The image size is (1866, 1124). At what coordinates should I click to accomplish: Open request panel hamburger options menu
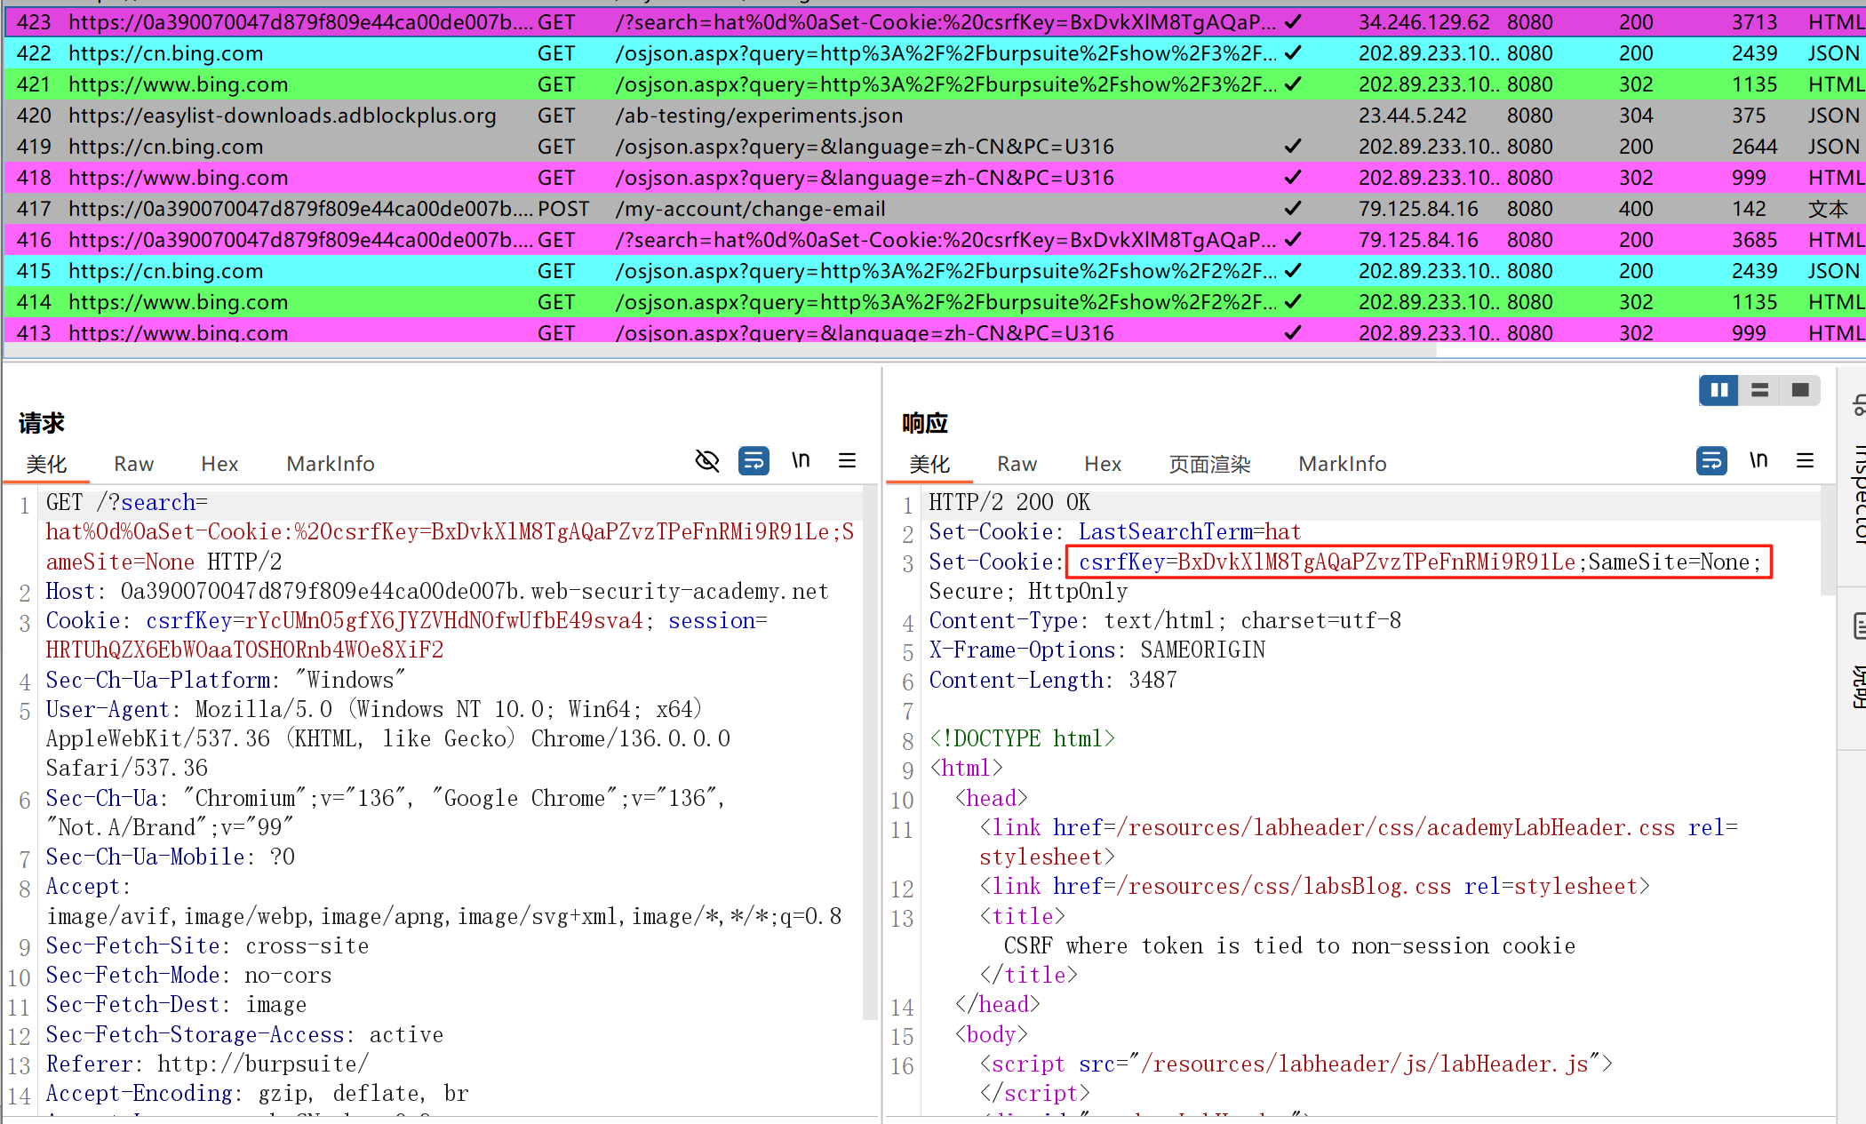point(847,460)
